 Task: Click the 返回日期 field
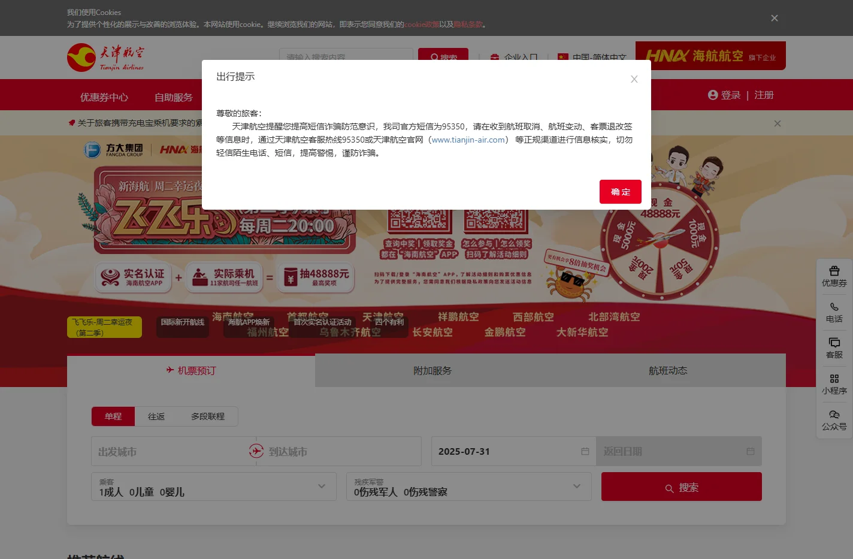[x=679, y=451]
